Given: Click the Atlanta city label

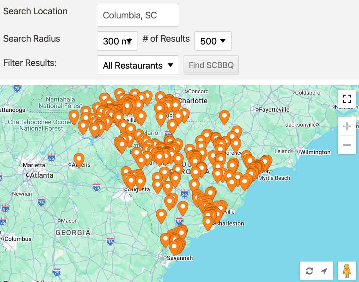Looking at the screenshot, I should (42, 175).
